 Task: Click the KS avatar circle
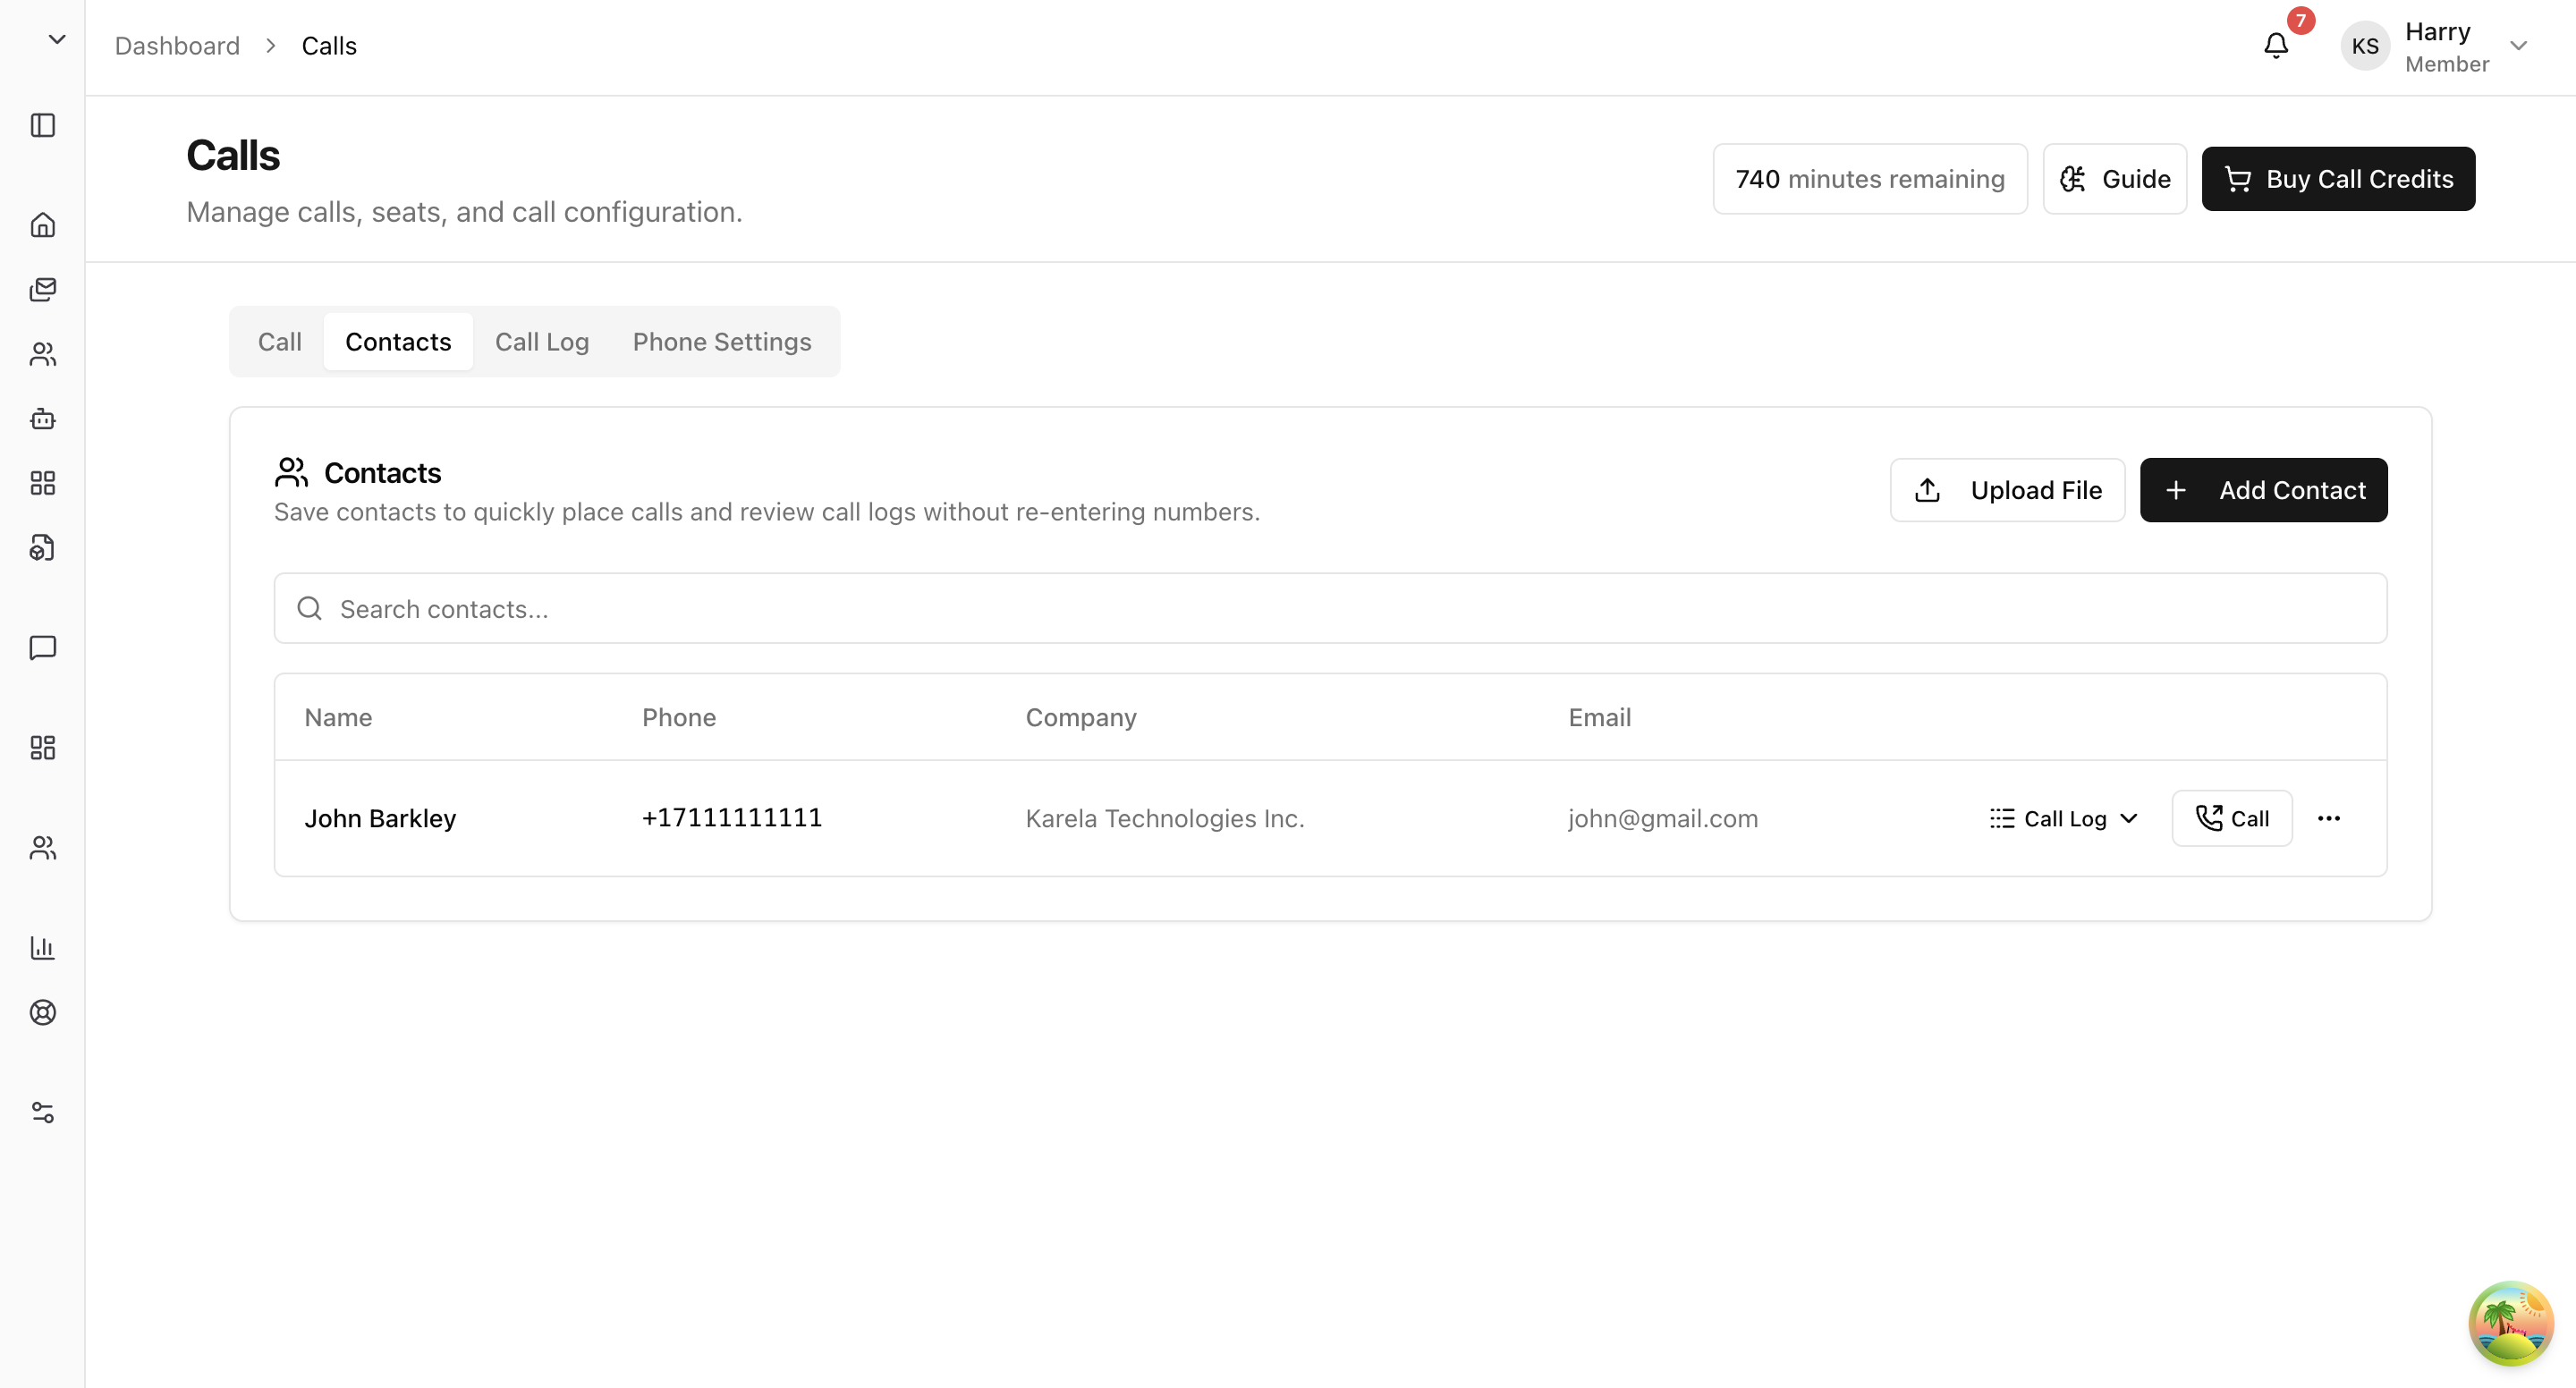2365,46
